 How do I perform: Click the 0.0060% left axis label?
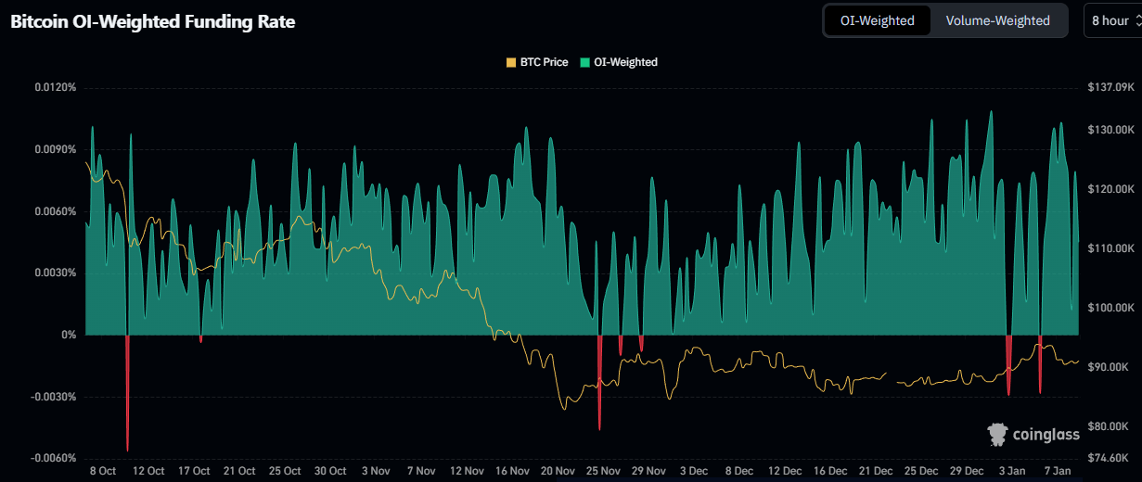(56, 211)
